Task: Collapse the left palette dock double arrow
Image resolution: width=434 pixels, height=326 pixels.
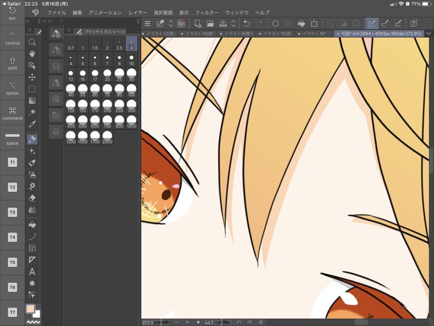Action: click(27, 21)
